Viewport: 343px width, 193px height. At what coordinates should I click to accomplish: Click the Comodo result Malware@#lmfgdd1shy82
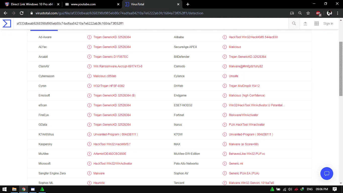click(x=246, y=66)
